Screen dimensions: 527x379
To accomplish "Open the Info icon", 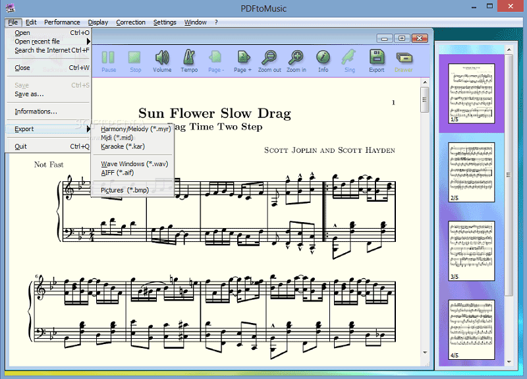I will [323, 61].
